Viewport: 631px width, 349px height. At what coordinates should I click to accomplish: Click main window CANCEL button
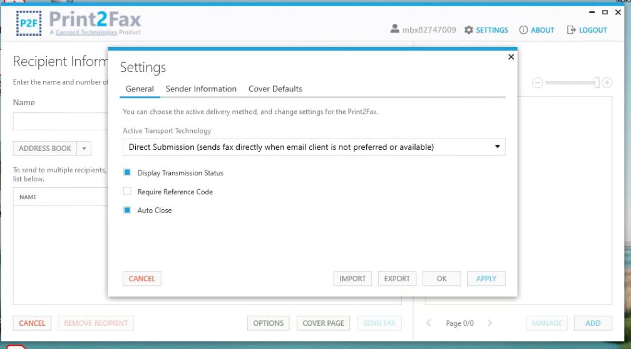click(x=32, y=323)
